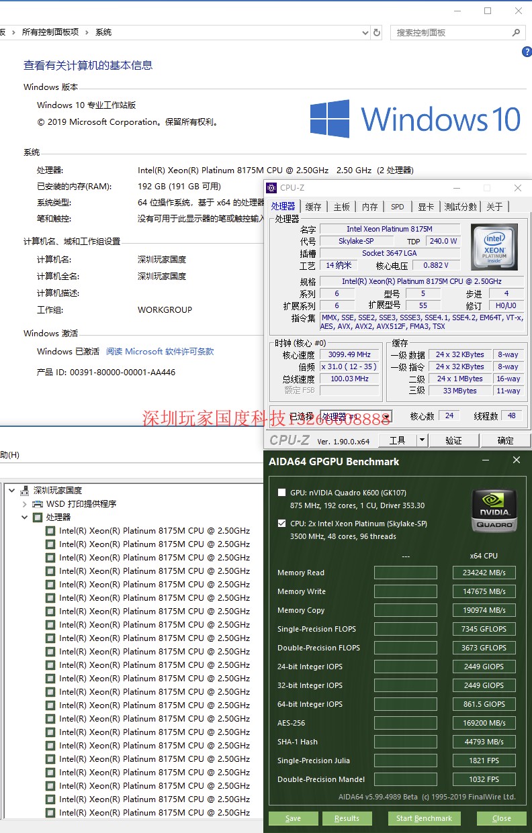Click the Memory Copy 190974 MB/s result

484,610
